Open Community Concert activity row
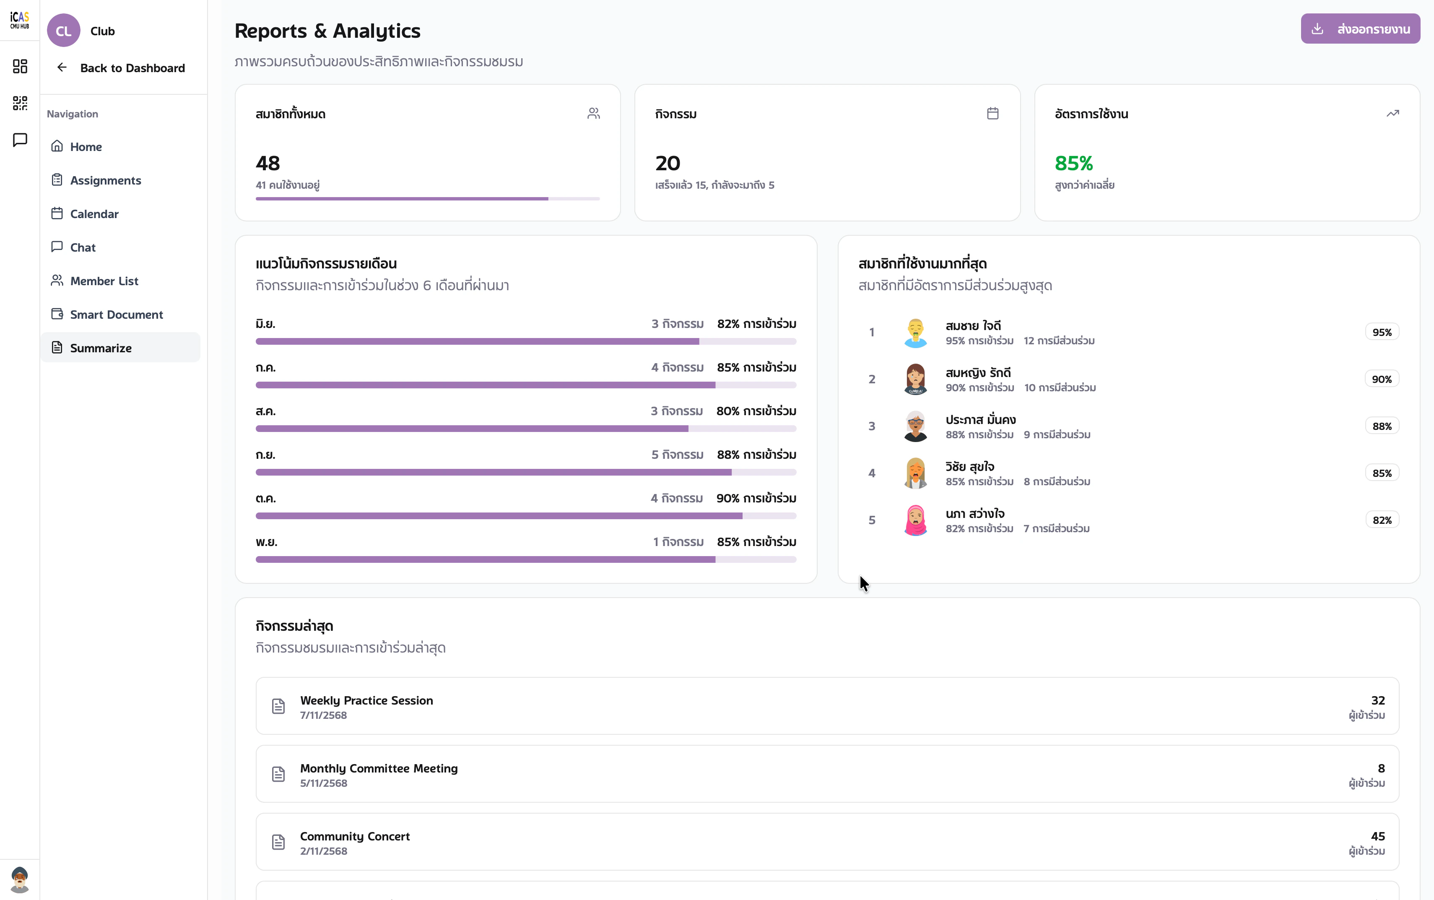 [x=827, y=842]
